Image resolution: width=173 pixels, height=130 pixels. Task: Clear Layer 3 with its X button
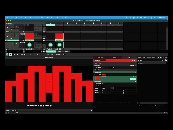(x=8, y=28)
